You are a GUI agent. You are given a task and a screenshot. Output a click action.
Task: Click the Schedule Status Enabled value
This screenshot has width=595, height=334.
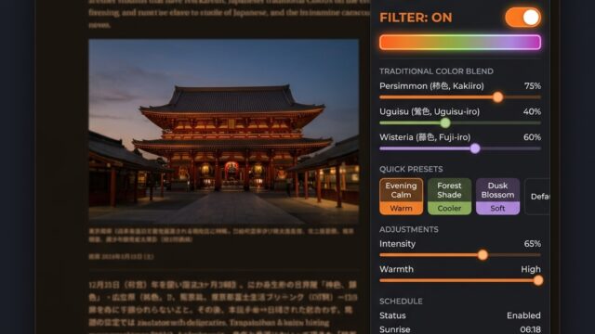tap(523, 315)
